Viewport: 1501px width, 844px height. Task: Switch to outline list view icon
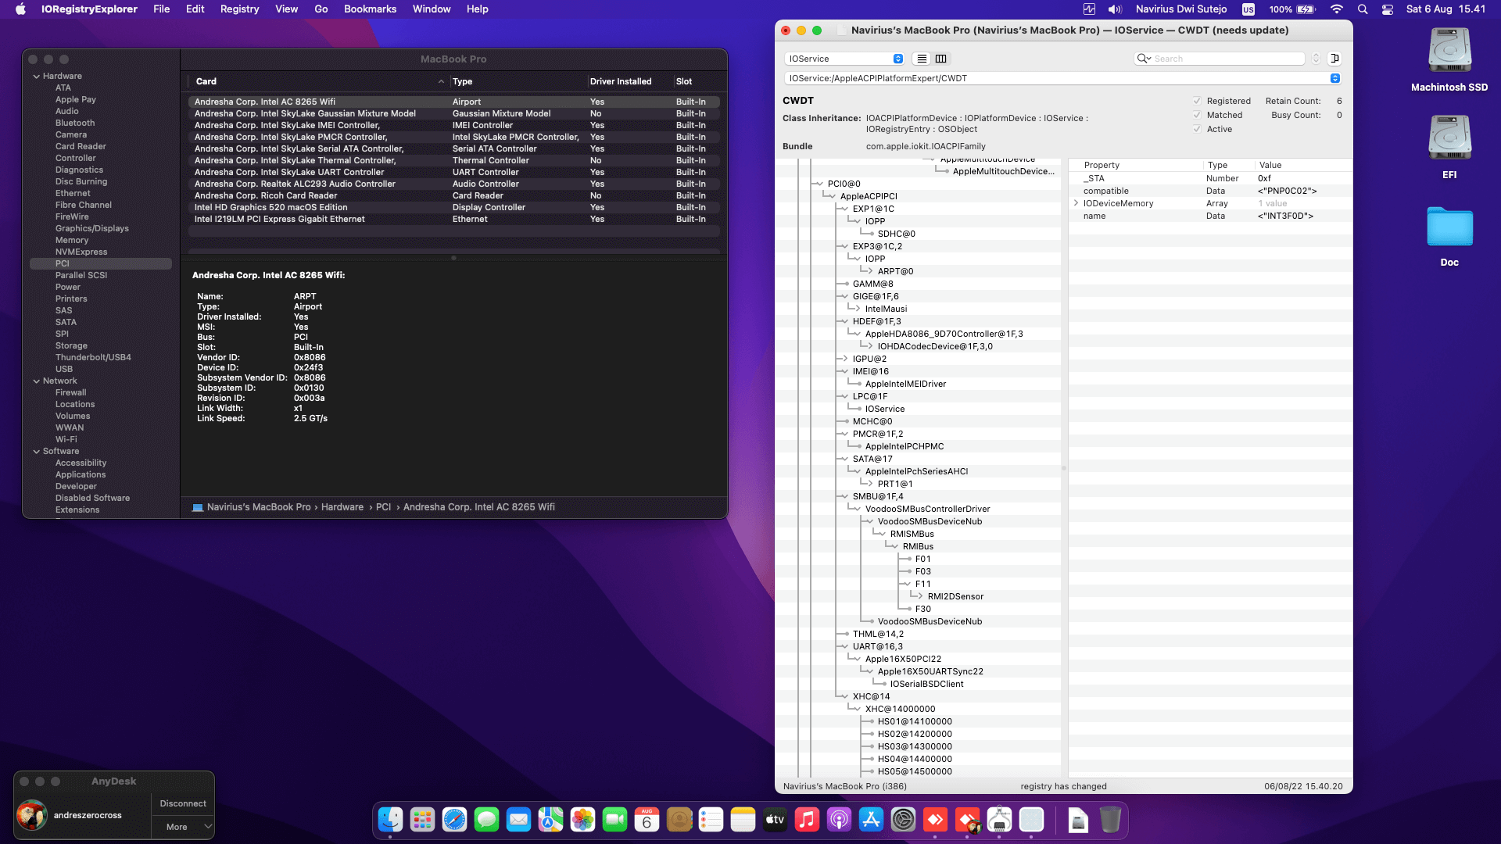[x=922, y=59]
